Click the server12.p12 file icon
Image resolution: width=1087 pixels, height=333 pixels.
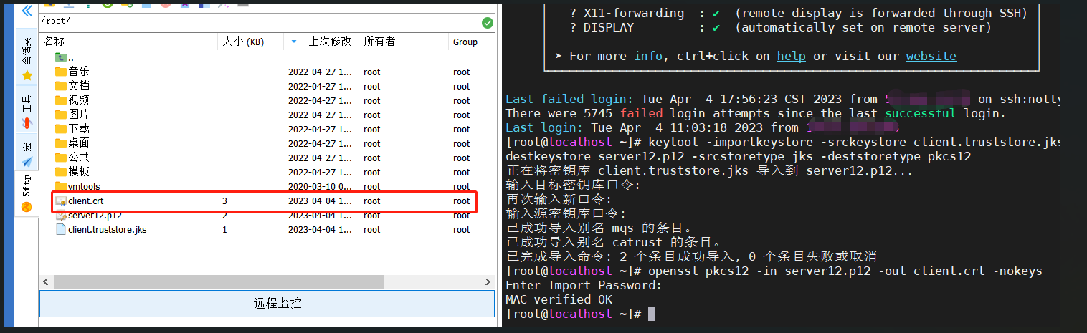[x=61, y=216]
